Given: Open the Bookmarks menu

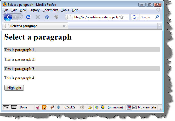Looking at the screenshot, I should pos(50,10).
